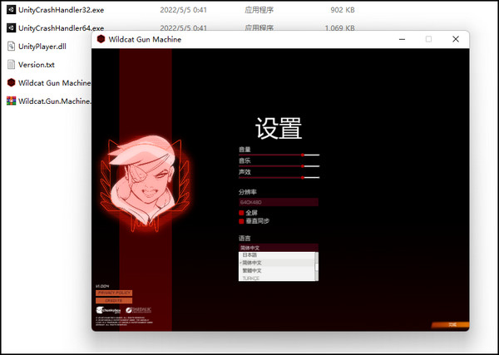
Task: Close the Wildcat Gun Machine window
Action: (456, 39)
